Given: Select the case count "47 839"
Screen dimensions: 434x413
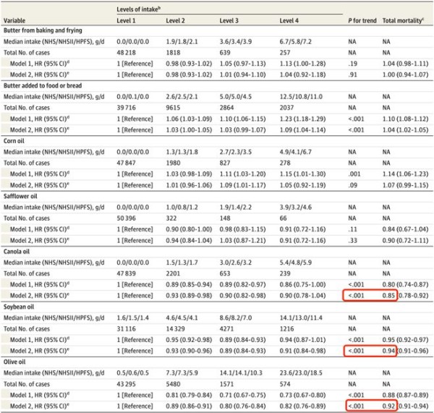Looking at the screenshot, I should tap(126, 273).
